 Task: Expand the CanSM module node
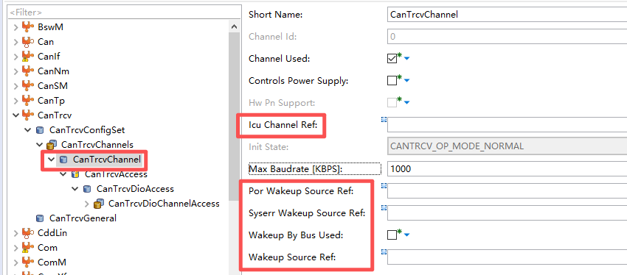pyautogui.click(x=15, y=86)
